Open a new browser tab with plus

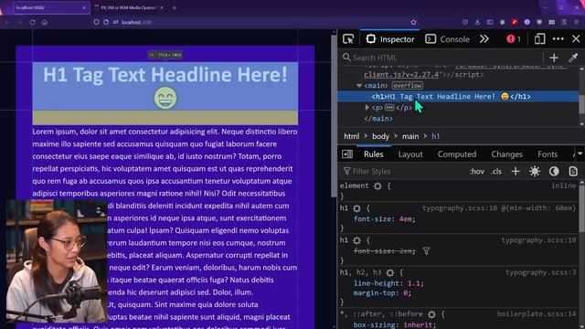click(x=175, y=7)
